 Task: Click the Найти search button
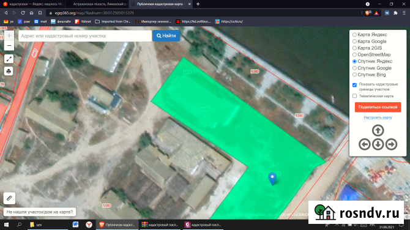[166, 36]
